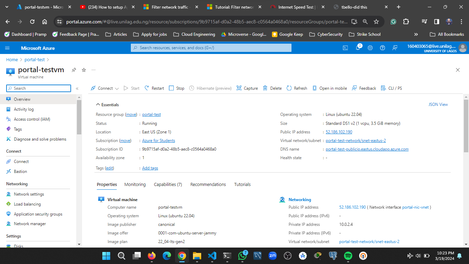
Task: Open the Help question mark icon
Action: 382,48
